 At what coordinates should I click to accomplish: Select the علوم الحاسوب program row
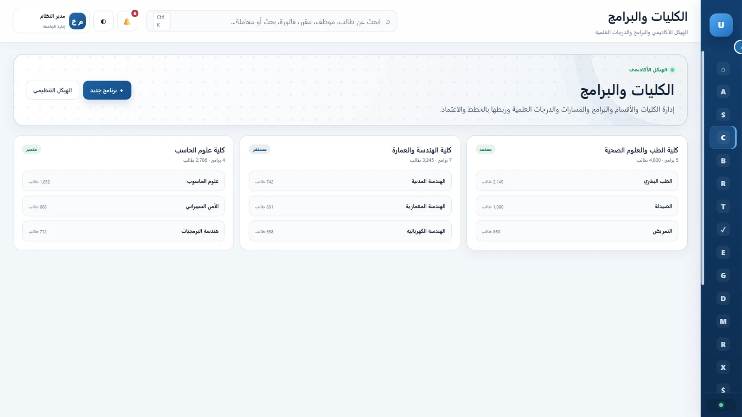[123, 181]
